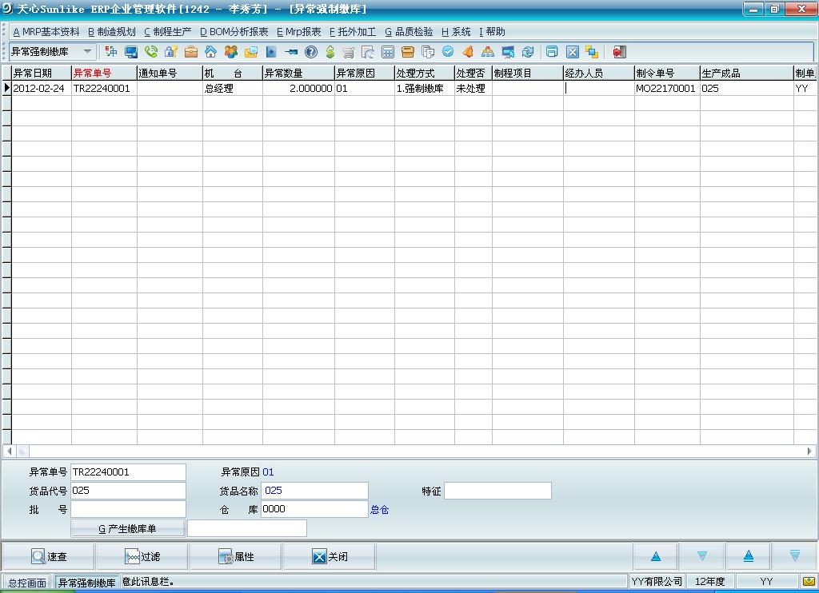The width and height of the screenshot is (819, 593).
Task: Click the green phone toolbar icon
Action: (x=151, y=52)
